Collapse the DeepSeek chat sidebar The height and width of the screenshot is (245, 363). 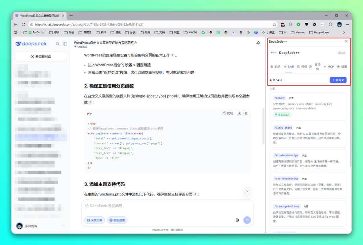65,44
